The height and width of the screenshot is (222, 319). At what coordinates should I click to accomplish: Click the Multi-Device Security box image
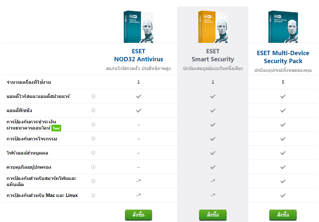tap(283, 26)
